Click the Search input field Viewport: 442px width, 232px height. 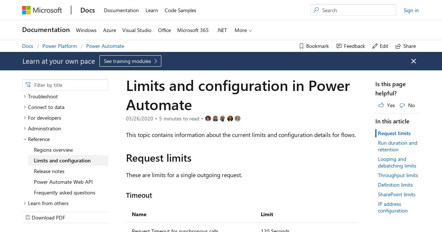[353, 10]
